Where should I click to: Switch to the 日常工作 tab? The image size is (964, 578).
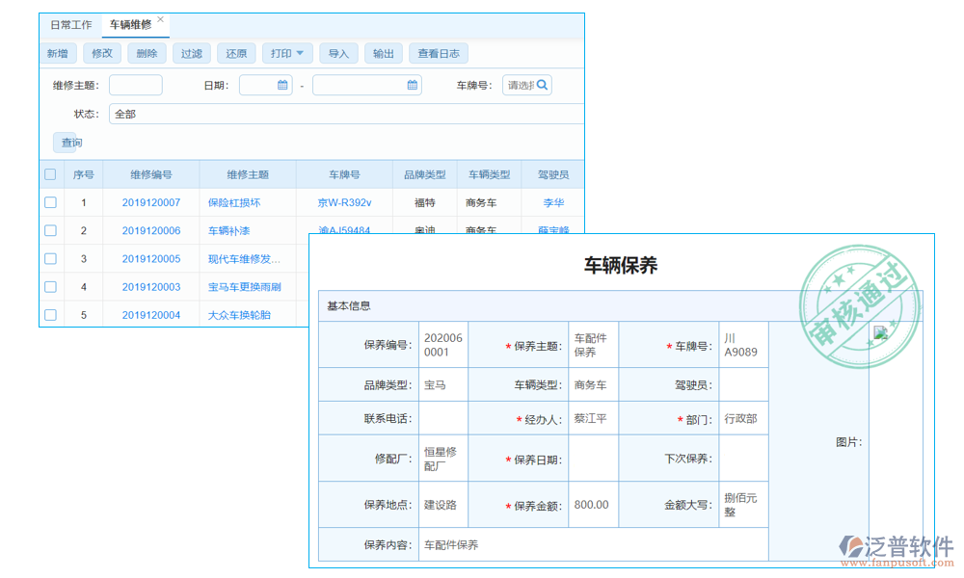[71, 24]
